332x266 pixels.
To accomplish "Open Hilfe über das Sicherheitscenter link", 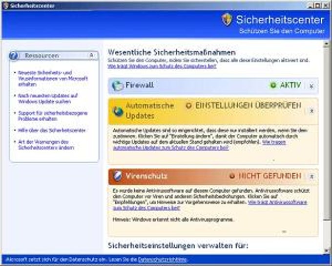I will (52, 130).
